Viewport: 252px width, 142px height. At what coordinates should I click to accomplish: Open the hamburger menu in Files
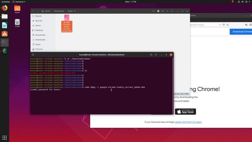(172, 11)
